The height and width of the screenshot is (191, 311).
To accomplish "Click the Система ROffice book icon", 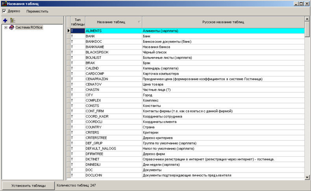I will (11, 28).
